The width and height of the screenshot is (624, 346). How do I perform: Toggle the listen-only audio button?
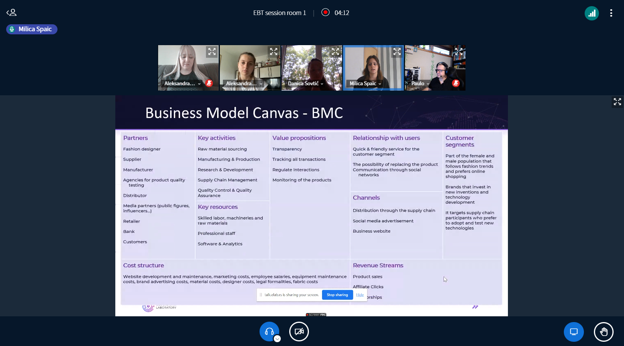[x=269, y=331]
